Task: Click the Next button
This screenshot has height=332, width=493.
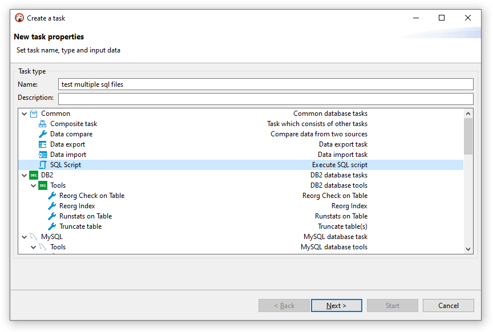Action: click(336, 305)
